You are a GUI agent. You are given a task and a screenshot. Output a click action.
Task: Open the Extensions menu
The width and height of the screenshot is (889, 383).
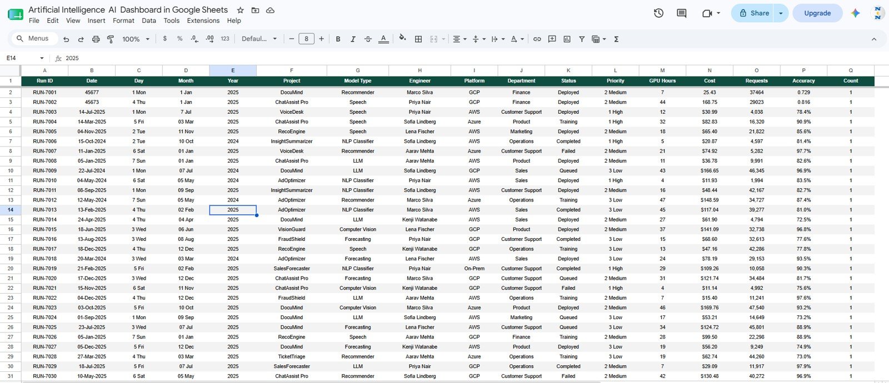[203, 21]
